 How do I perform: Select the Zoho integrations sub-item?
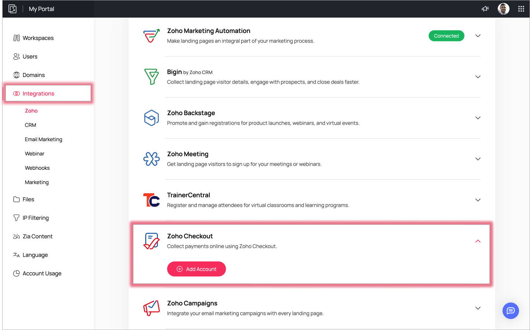pos(31,111)
